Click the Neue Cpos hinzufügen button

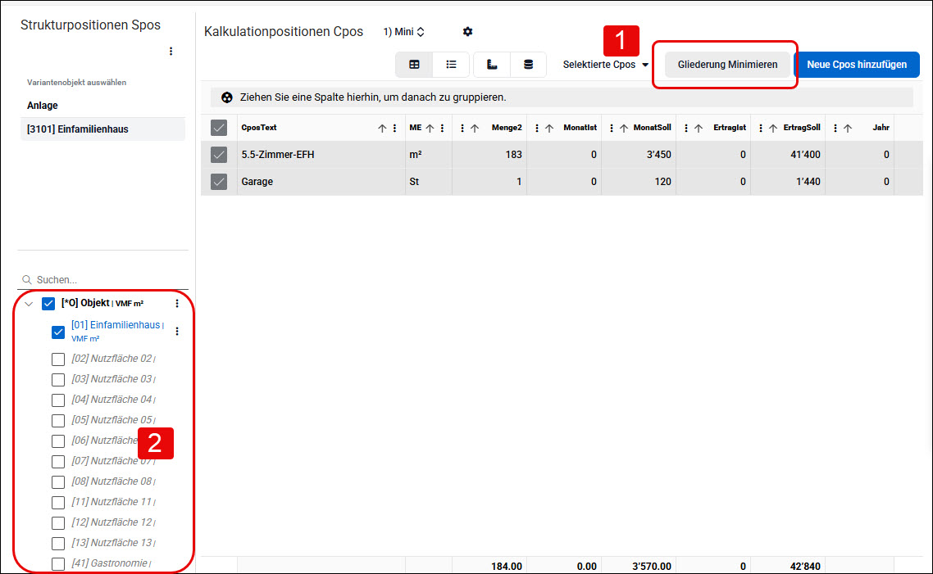pyautogui.click(x=857, y=64)
